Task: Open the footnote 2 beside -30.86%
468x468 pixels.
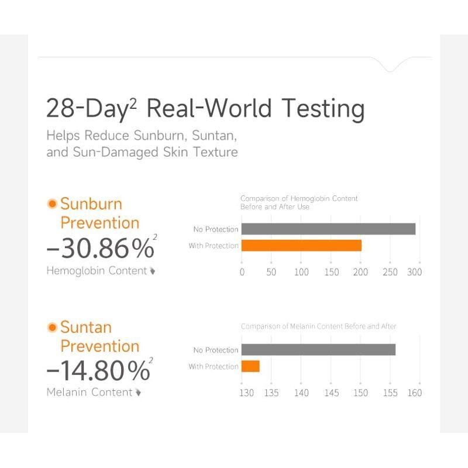Action: pos(155,236)
